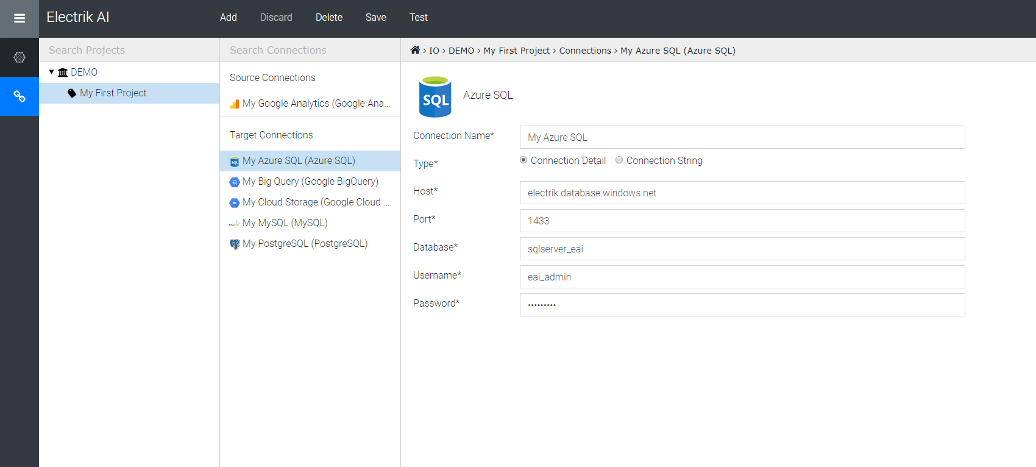1036x467 pixels.
Task: Click Test in the top menu
Action: pos(418,18)
